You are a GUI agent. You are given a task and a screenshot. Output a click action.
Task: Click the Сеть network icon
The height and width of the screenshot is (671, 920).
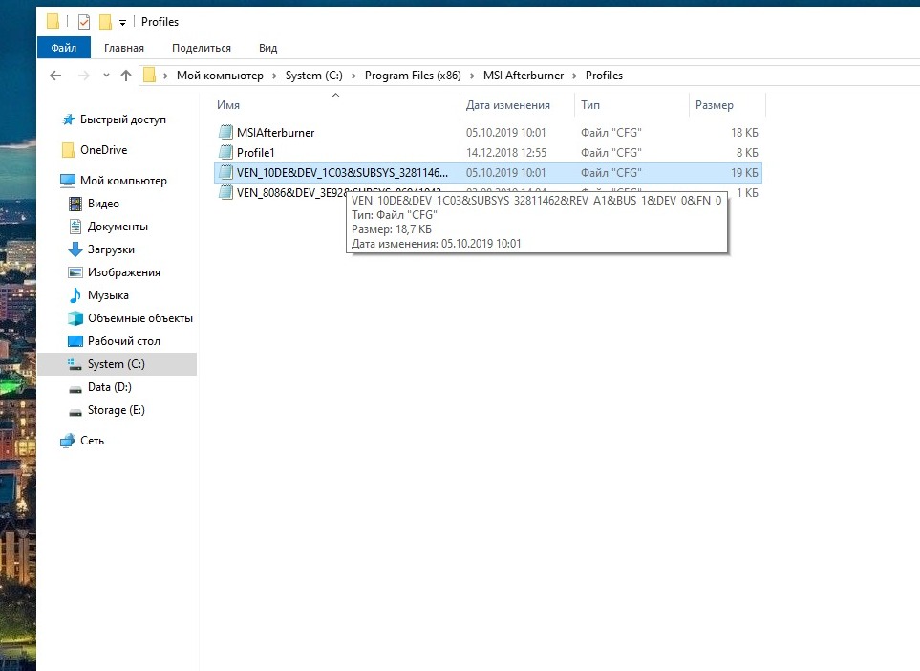[68, 441]
